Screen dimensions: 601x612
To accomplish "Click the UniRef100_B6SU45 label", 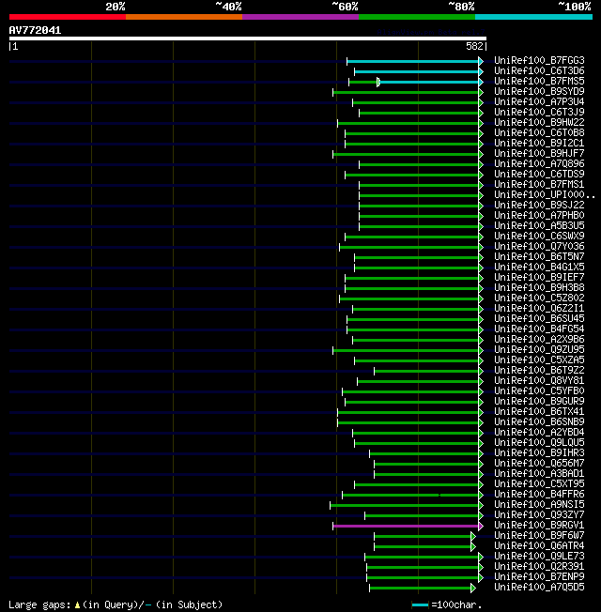I will coord(539,319).
